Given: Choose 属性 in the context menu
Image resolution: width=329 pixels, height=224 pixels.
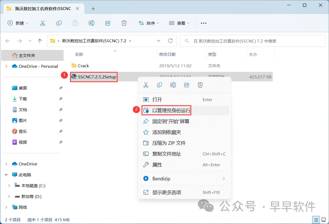Looking at the screenshot, I should (184, 165).
